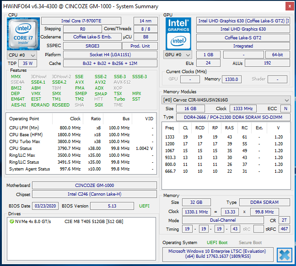Click the Integrated GPU type field
Image resolution: width=296 pixels, height=266 pixels.
[x=243, y=46]
